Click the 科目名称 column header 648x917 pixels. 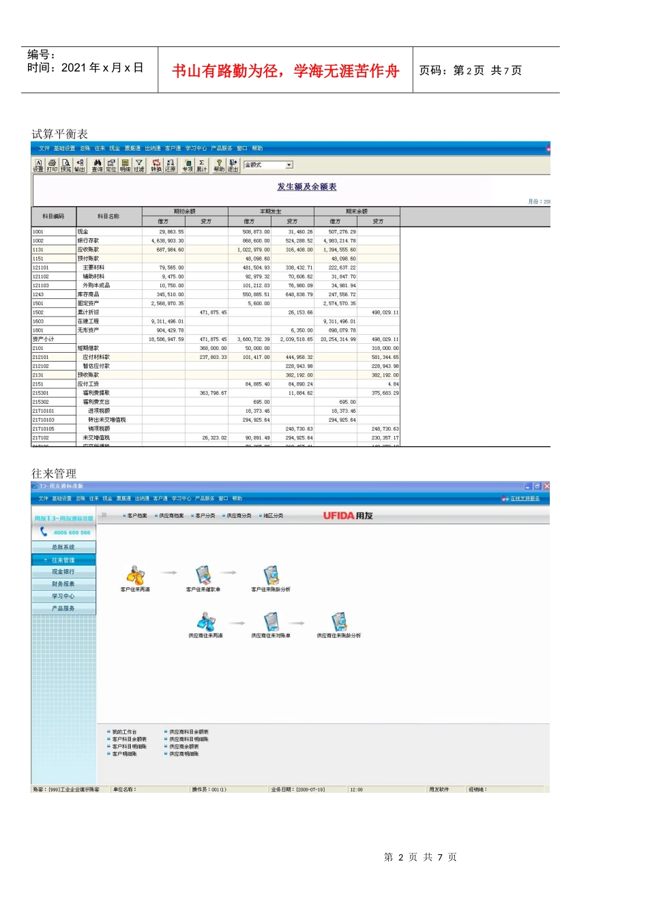pyautogui.click(x=109, y=216)
